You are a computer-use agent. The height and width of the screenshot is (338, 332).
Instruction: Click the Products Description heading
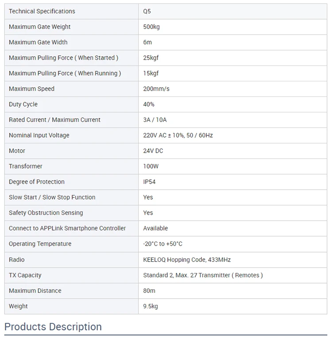[x=53, y=326]
